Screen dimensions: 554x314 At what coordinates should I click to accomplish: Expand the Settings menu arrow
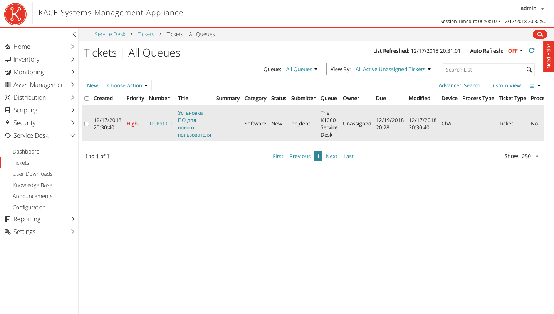tap(73, 232)
